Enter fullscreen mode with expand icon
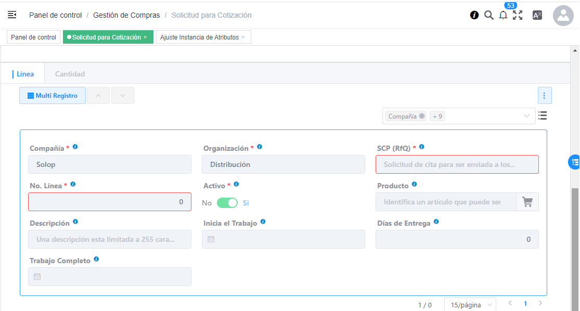Screen dimensions: 580x311 [518, 15]
